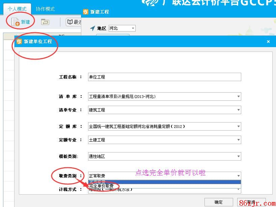
Task: Expand the 清单专业 dropdown
Action: coord(238,110)
